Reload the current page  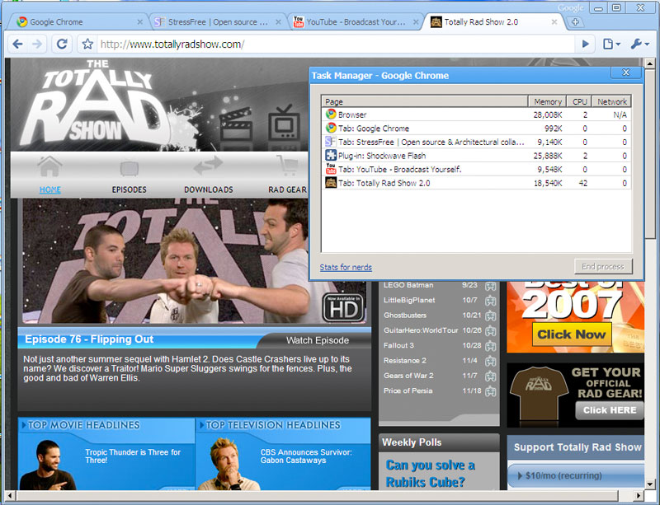(62, 44)
